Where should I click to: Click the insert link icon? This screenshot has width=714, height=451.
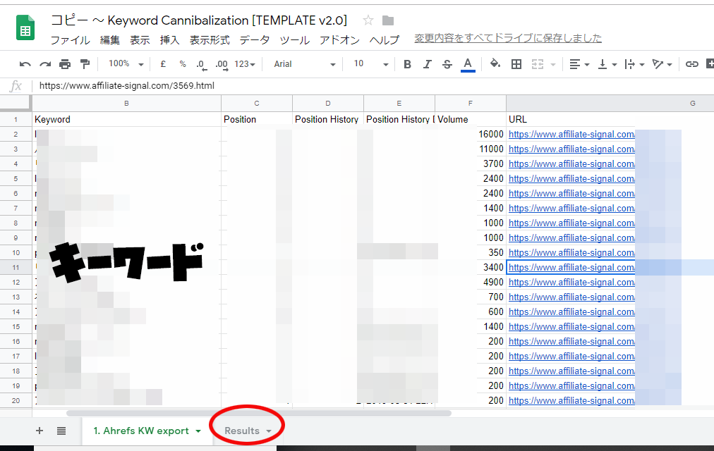(x=692, y=64)
